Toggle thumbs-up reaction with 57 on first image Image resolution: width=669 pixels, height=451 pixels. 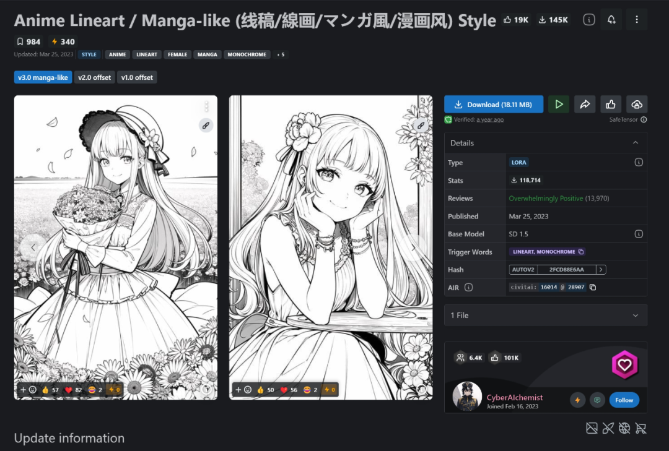50,390
